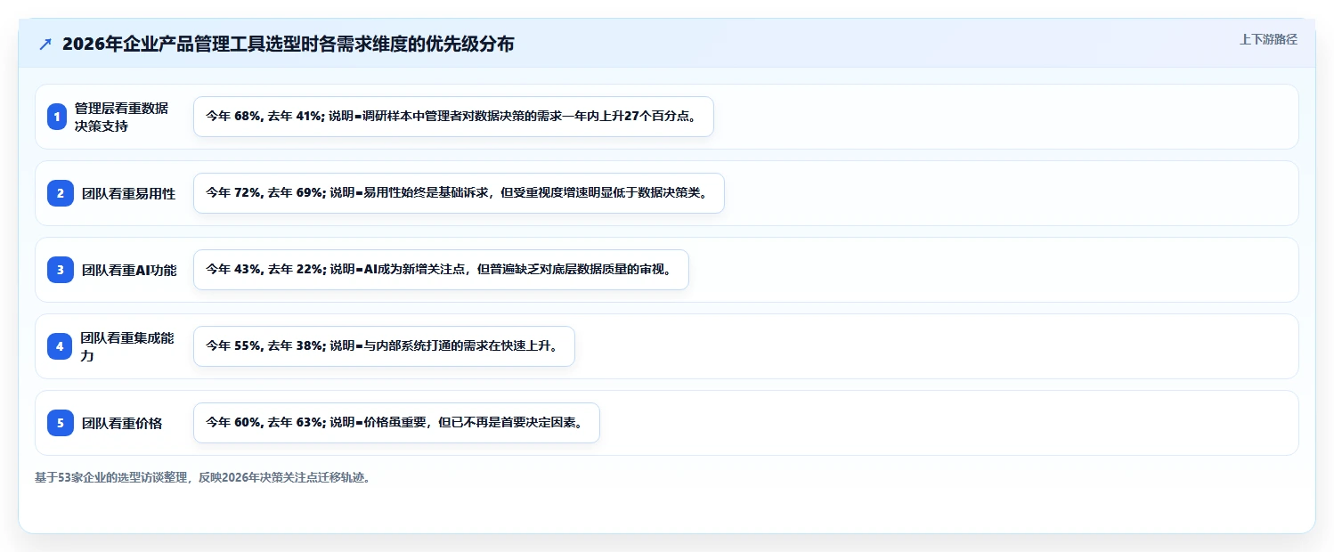1334x552 pixels.
Task: Click the footnote 基于53家企业的选型访谈整理
Action: tap(202, 477)
